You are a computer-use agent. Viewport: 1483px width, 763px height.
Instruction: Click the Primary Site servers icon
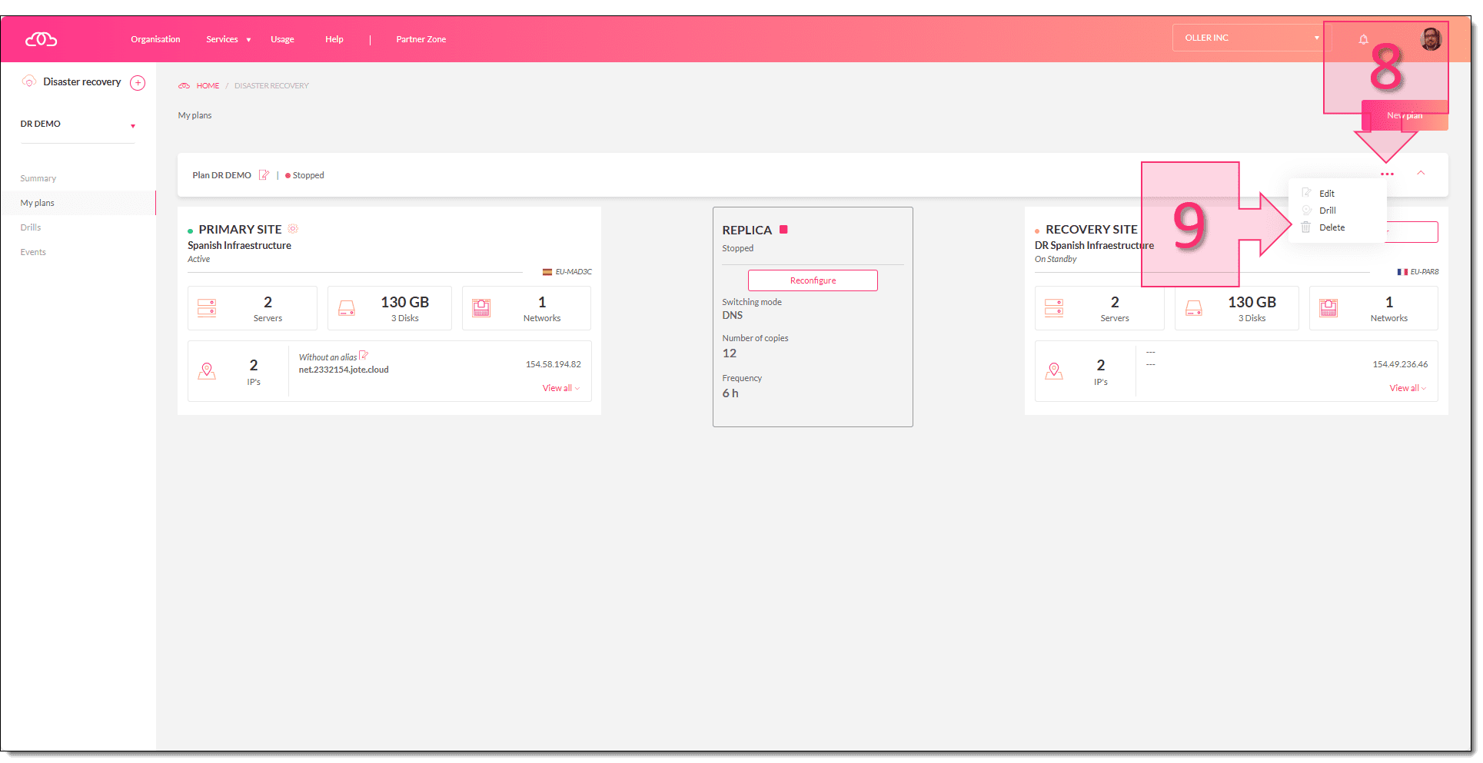[x=207, y=308]
